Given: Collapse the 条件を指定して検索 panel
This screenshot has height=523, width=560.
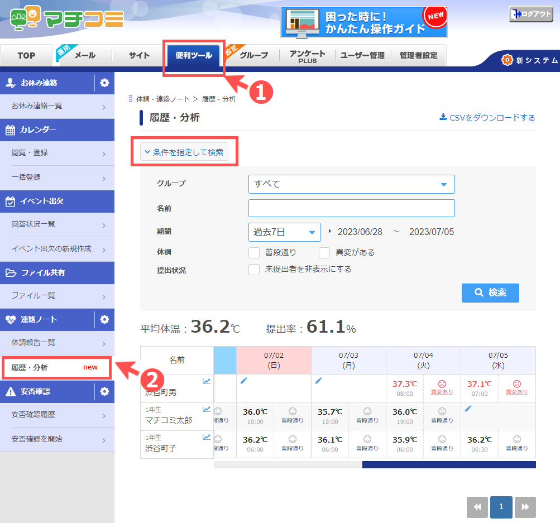Looking at the screenshot, I should tap(184, 151).
